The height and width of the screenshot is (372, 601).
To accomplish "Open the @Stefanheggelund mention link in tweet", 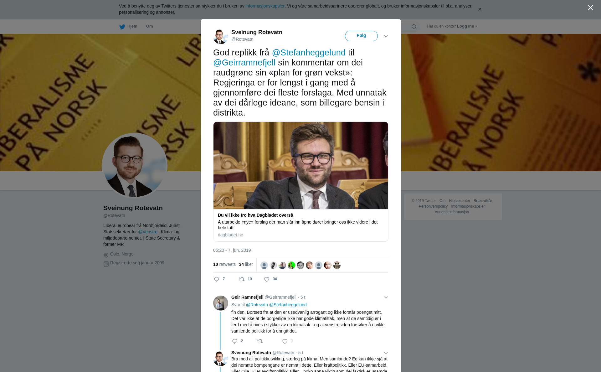I will click(309, 53).
